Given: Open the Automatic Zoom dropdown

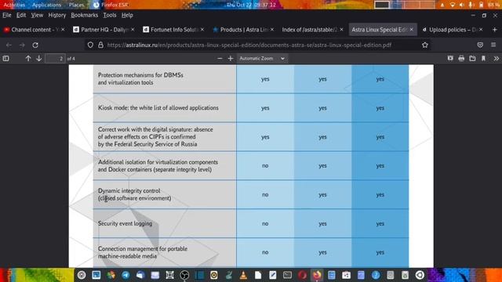Looking at the screenshot, I should click(x=262, y=59).
